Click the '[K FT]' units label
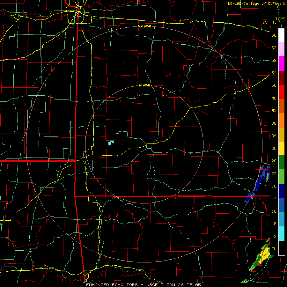The width and height of the screenshot is (287, 287). point(269,22)
